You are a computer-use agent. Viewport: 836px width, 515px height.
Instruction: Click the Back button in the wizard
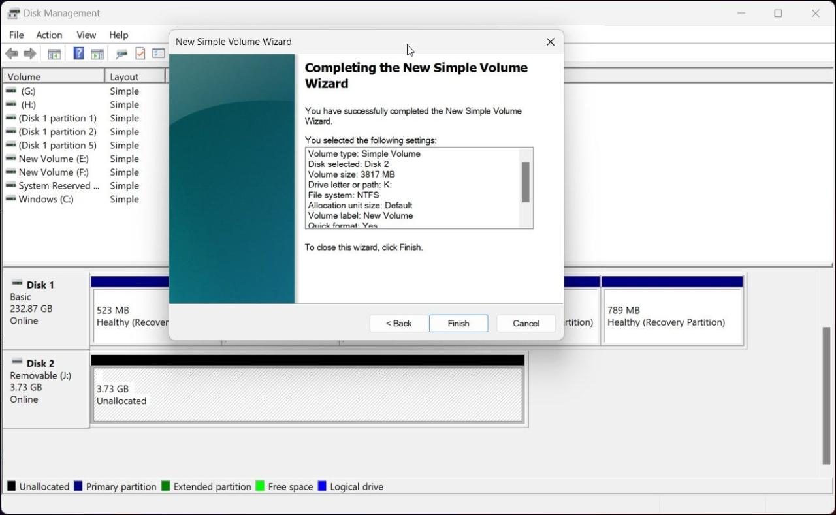pyautogui.click(x=398, y=323)
